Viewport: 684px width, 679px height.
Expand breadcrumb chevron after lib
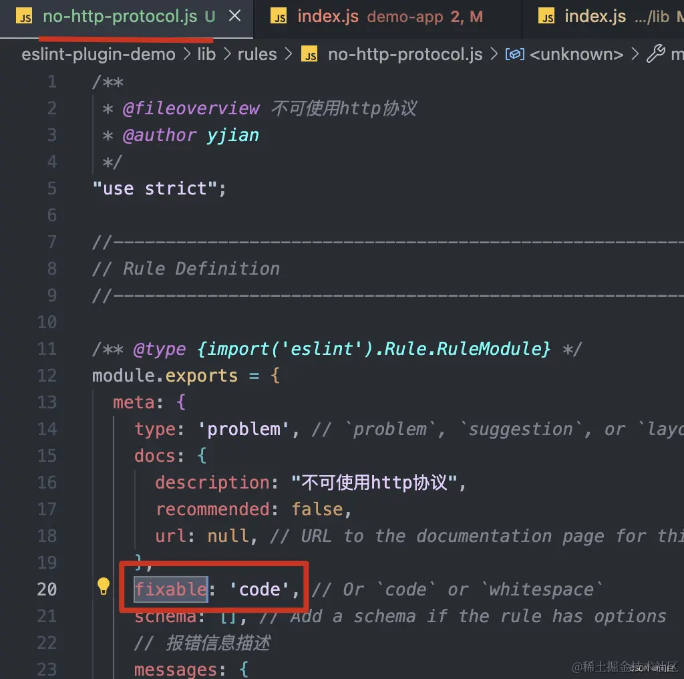point(227,55)
